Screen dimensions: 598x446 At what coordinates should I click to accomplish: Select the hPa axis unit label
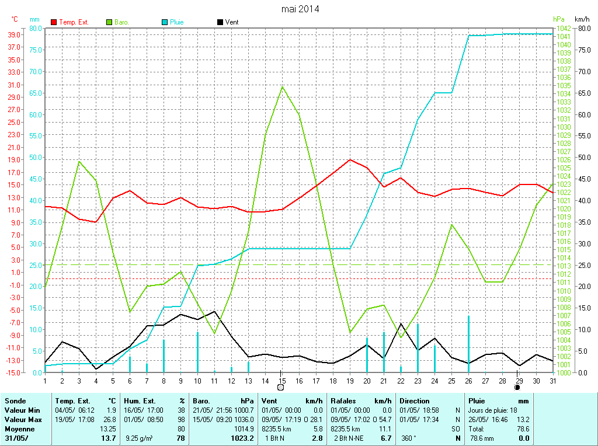click(559, 19)
